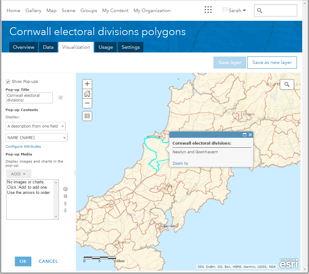Move media item down with arrow

[65, 210]
